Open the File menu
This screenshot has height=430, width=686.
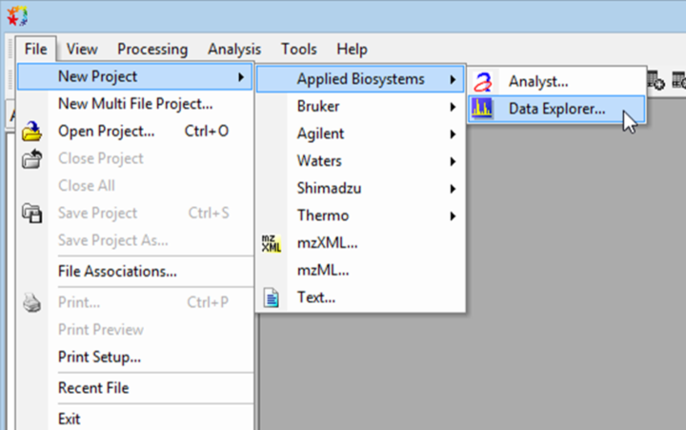pos(36,49)
